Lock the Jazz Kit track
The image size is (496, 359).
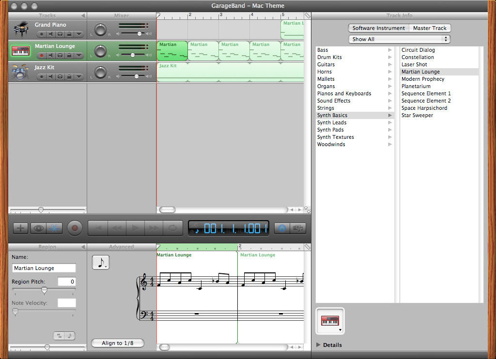(x=69, y=77)
